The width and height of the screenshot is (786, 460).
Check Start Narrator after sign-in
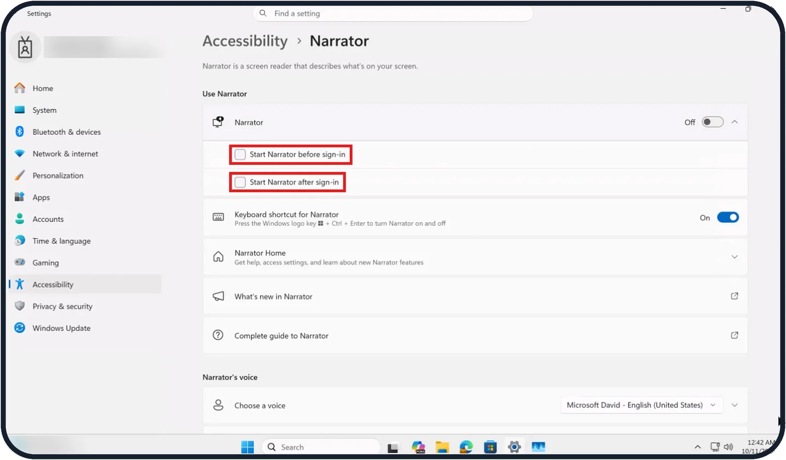pos(240,182)
